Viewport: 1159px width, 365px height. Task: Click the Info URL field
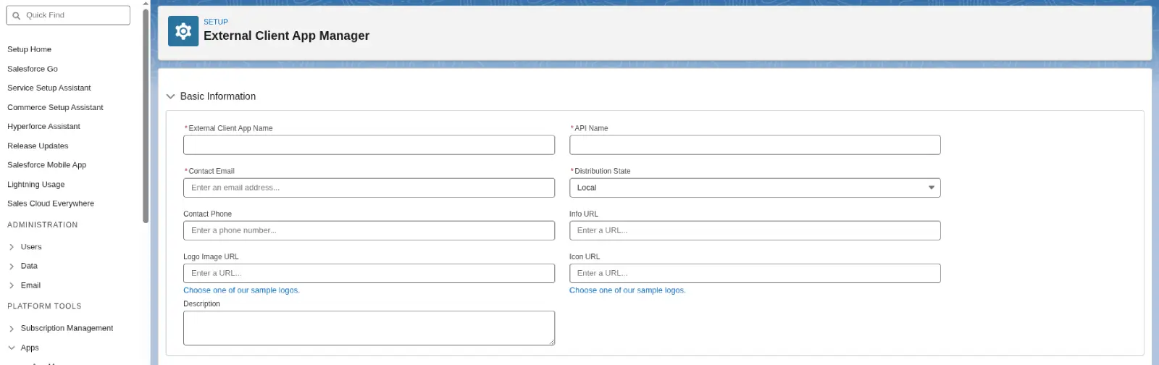click(x=755, y=230)
